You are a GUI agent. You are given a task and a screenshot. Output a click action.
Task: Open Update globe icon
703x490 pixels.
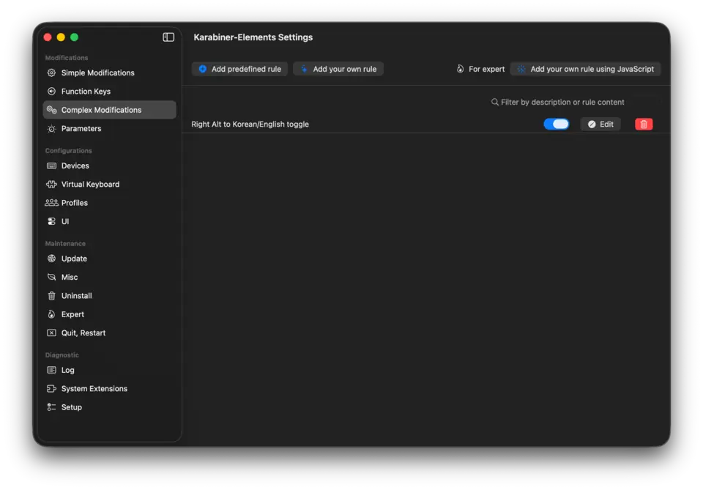click(51, 259)
